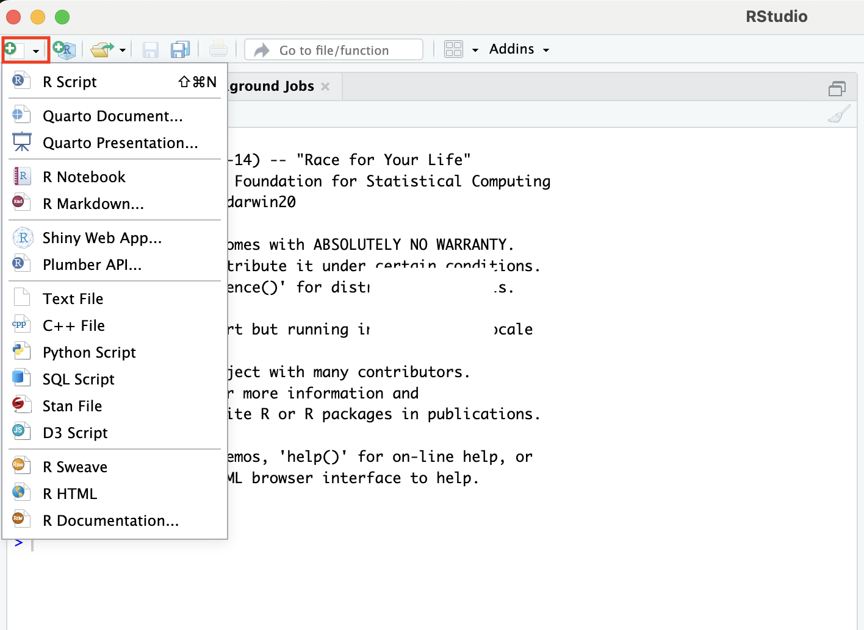Open the New File dropdown arrow
Viewport: 864px width, 630px height.
(36, 51)
